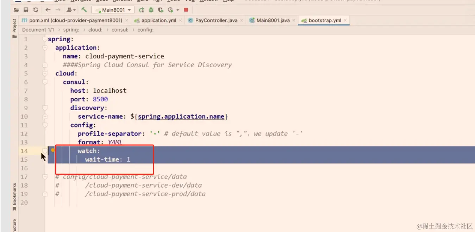475x232 pixels.
Task: Click the red Stop button
Action: tap(186, 10)
